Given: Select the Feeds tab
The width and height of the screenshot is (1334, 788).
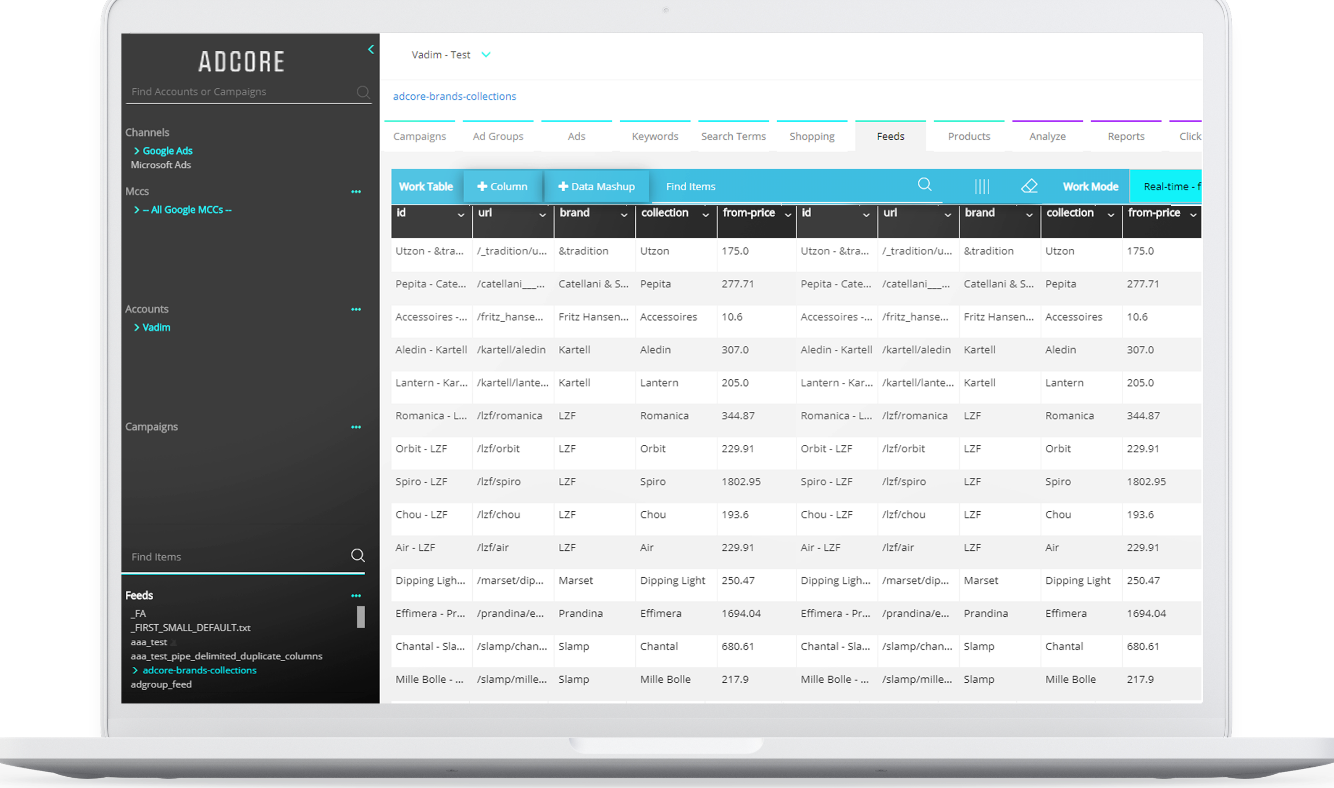Looking at the screenshot, I should click(891, 137).
